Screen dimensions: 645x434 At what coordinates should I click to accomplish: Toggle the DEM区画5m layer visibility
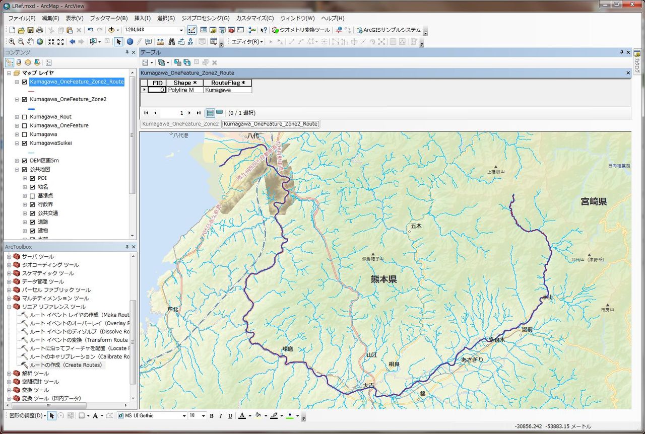pos(24,161)
